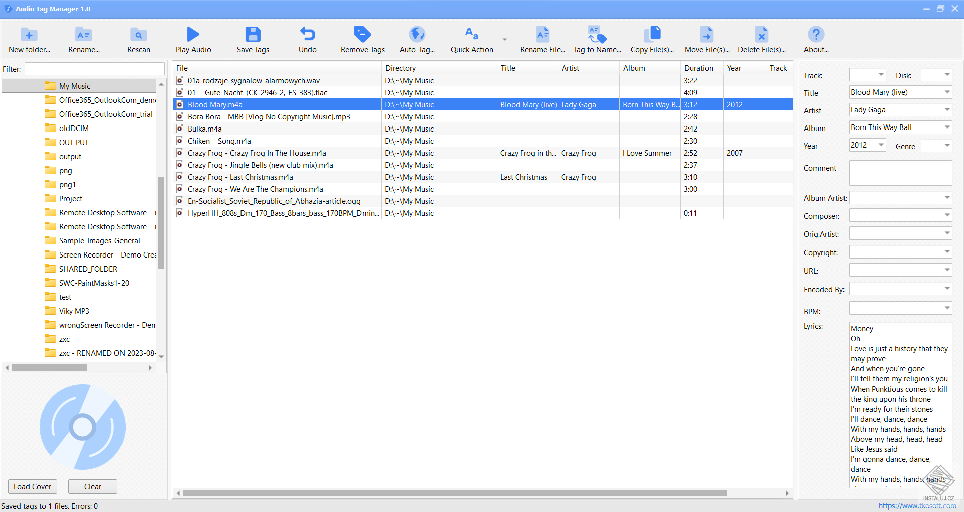Click file icon of Chiken Song.m4a
964x512 pixels.
(180, 141)
